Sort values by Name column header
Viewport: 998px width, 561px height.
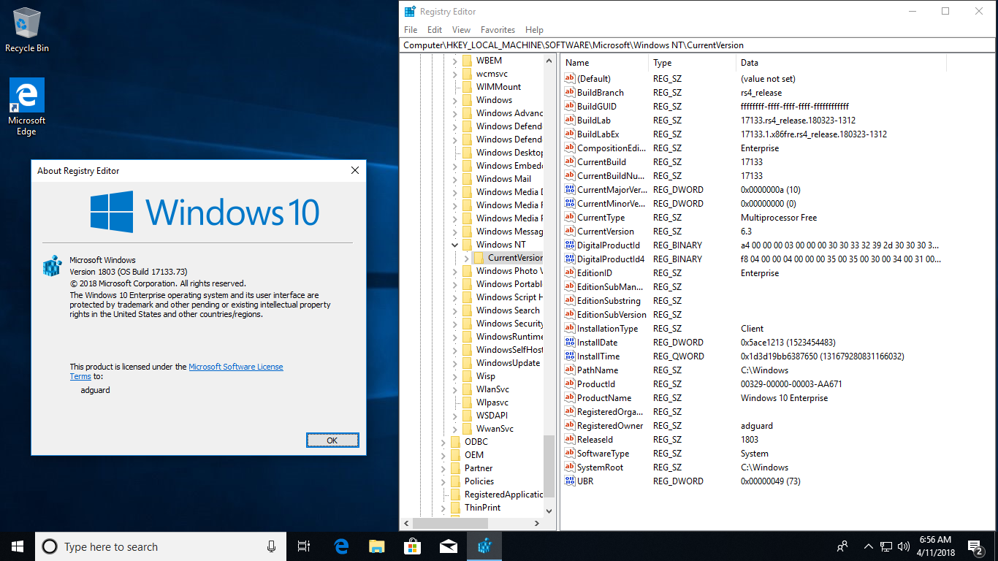605,63
